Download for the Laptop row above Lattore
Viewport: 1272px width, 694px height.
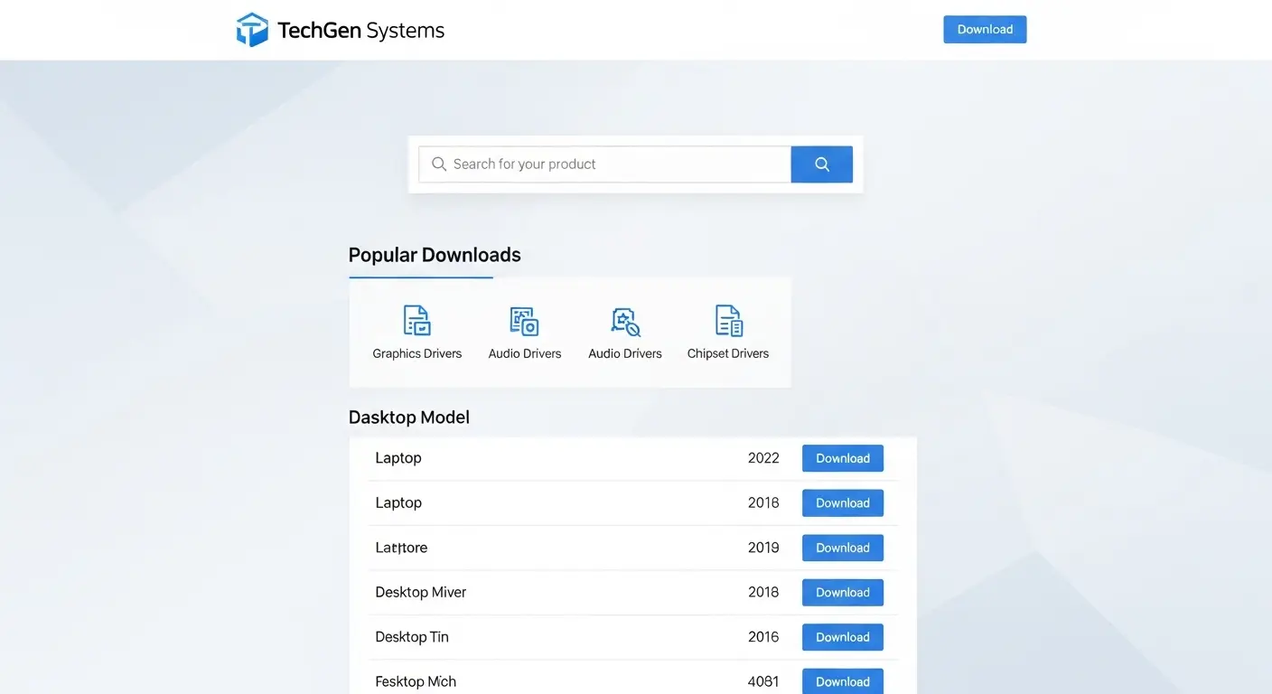[843, 503]
